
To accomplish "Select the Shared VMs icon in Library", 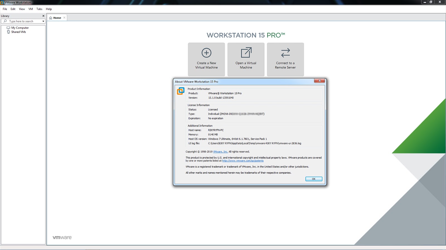I will click(x=8, y=32).
